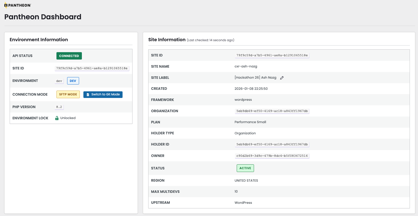
Task: Click the MAX MULTIDEVS label
Action: (165, 192)
